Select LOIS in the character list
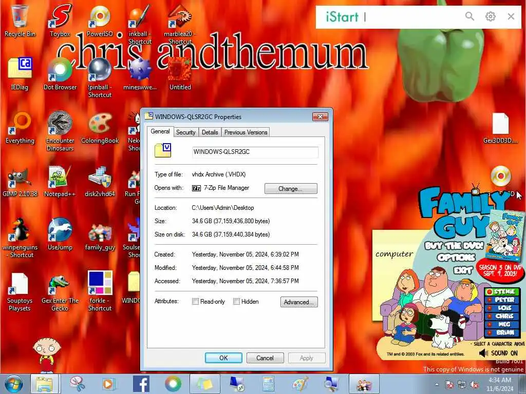The height and width of the screenshot is (394, 526). [502, 308]
